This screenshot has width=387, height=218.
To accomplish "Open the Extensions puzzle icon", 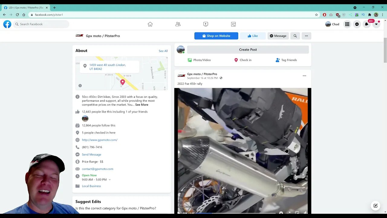I will pos(369,15).
